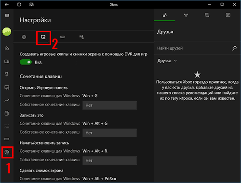The image size is (241, 183).
Task: Click the snap/picture mode icon in title bar
Action: pyautogui.click(x=31, y=4)
